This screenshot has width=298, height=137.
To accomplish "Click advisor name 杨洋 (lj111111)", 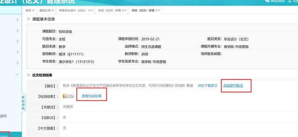I will click(71, 54).
